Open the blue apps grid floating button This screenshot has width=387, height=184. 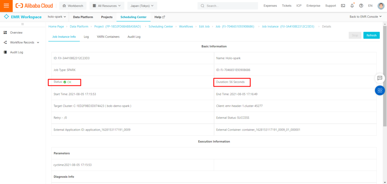380,90
